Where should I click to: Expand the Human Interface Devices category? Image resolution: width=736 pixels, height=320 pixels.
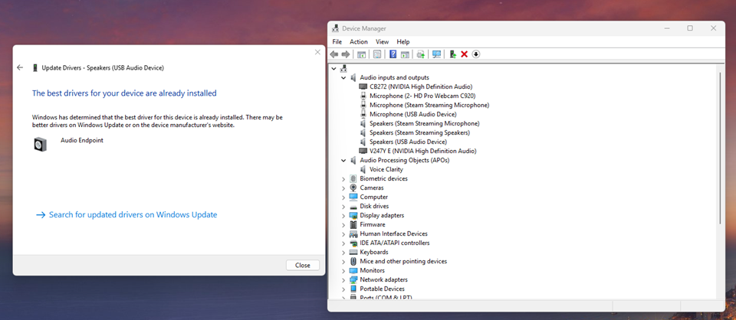343,233
